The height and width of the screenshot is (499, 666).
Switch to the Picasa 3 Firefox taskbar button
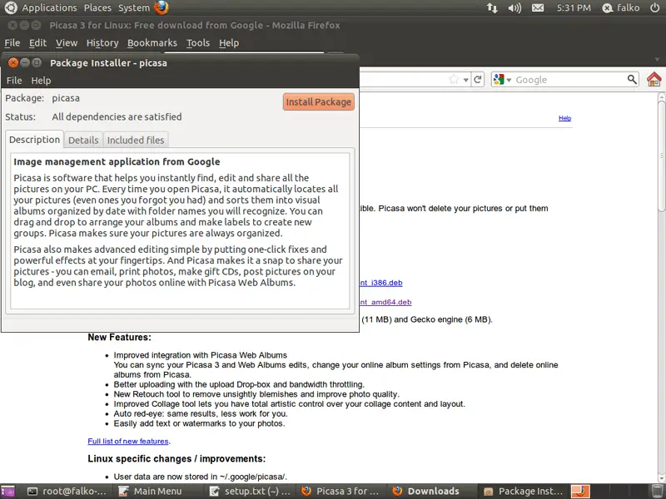pos(340,491)
